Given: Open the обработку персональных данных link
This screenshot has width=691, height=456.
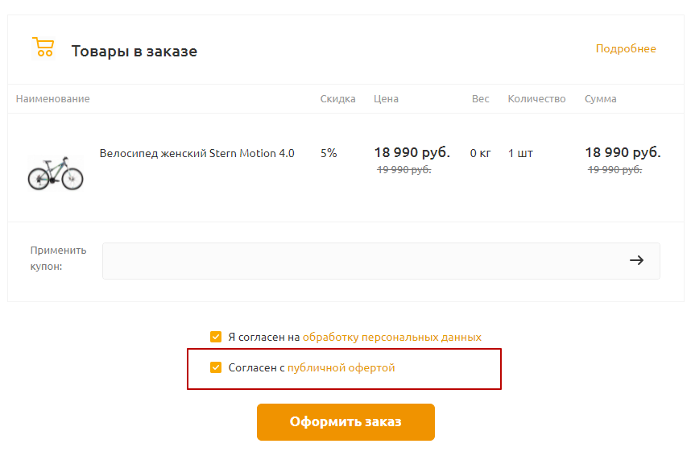Looking at the screenshot, I should click(x=391, y=338).
